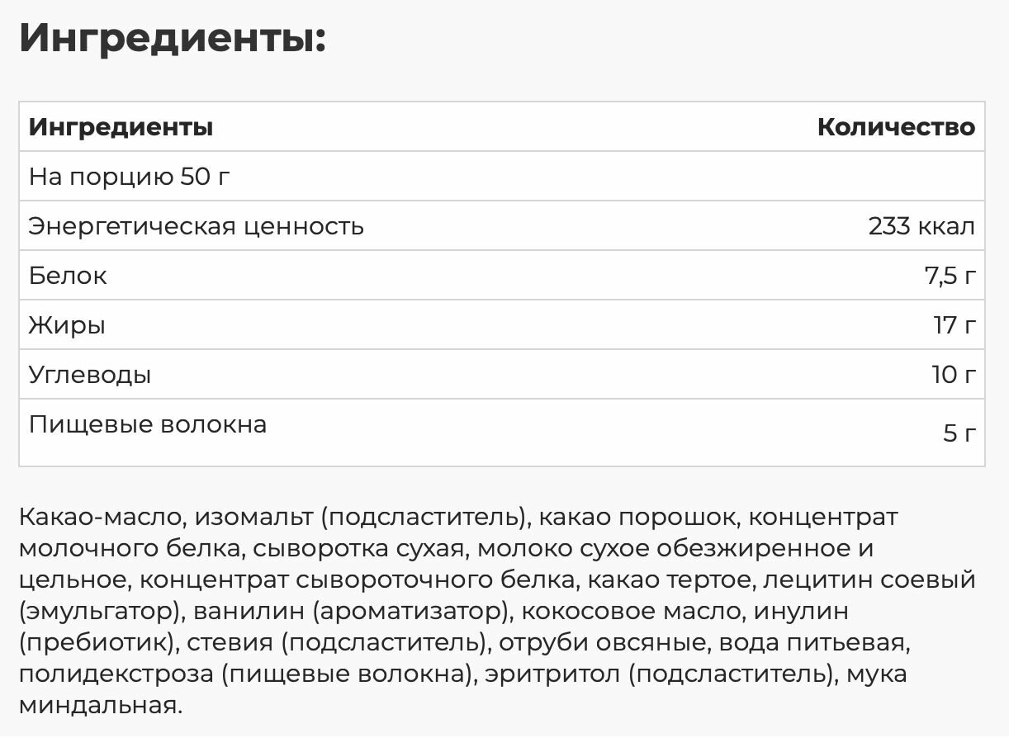The height and width of the screenshot is (738, 1009).
Task: Select the Жиры row label
Action: coord(67,325)
